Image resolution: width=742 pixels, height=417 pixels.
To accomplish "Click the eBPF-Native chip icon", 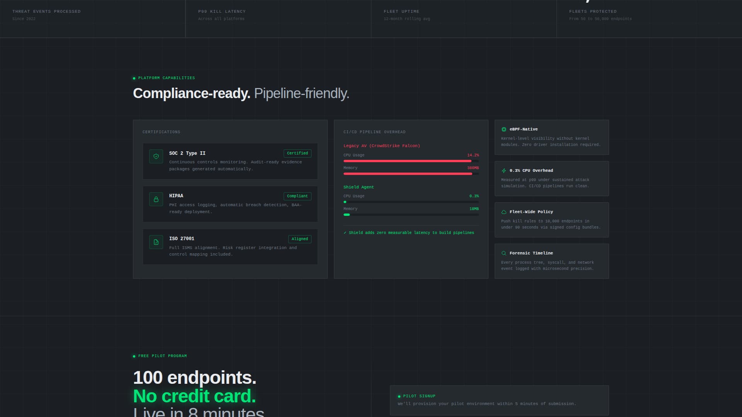I will point(504,129).
